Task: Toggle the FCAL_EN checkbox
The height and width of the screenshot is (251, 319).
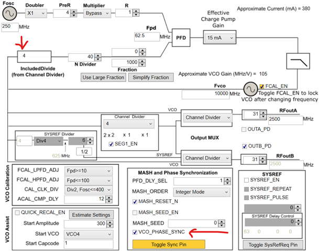Action: pyautogui.click(x=262, y=86)
